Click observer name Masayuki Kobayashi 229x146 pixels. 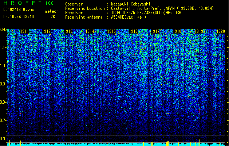click(131, 4)
